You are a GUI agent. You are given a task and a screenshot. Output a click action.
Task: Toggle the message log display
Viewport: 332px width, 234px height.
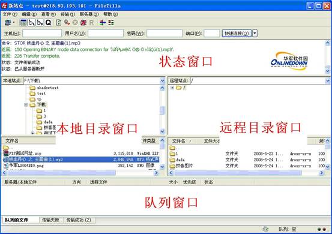[23, 22]
